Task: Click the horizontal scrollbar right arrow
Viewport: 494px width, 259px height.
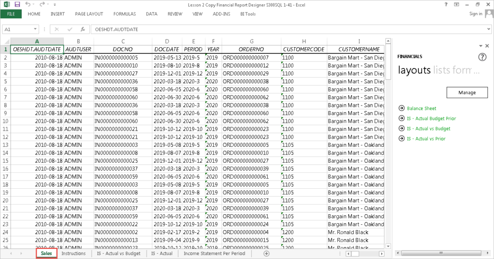Action: (382, 253)
